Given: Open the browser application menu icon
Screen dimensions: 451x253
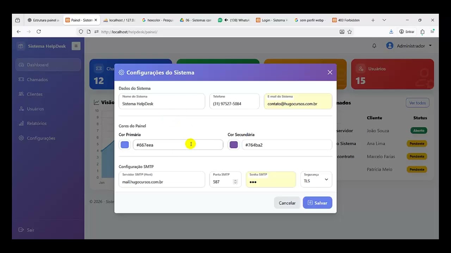Looking at the screenshot, I should 432,32.
